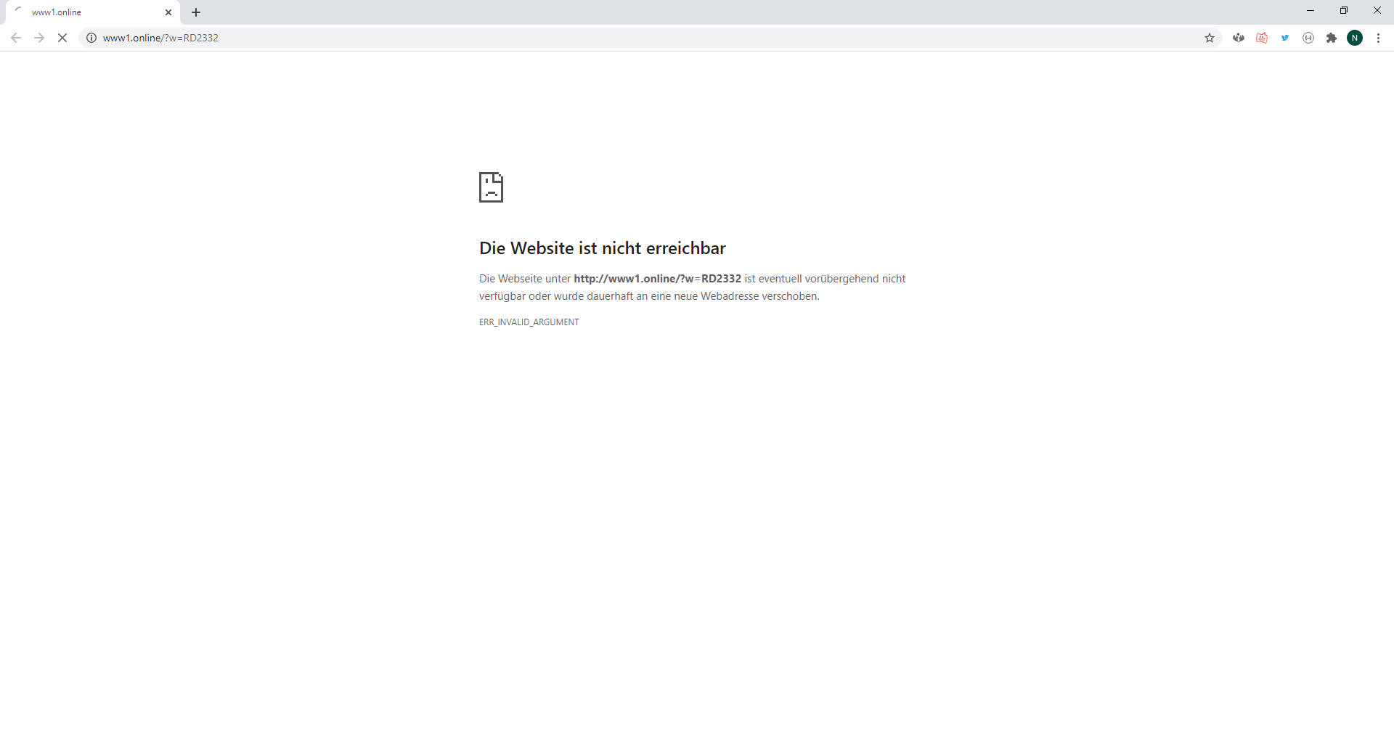This screenshot has width=1394, height=755.
Task: Close the www1.online tab
Action: point(168,12)
